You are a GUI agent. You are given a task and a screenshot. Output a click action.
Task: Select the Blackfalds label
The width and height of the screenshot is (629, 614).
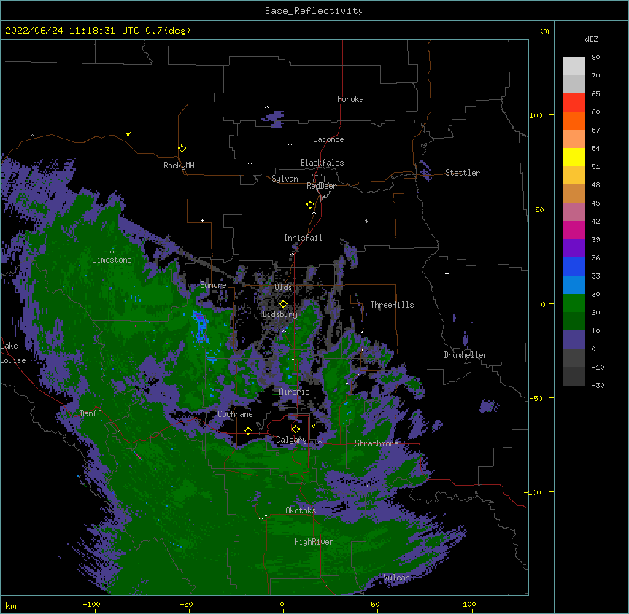coord(322,163)
